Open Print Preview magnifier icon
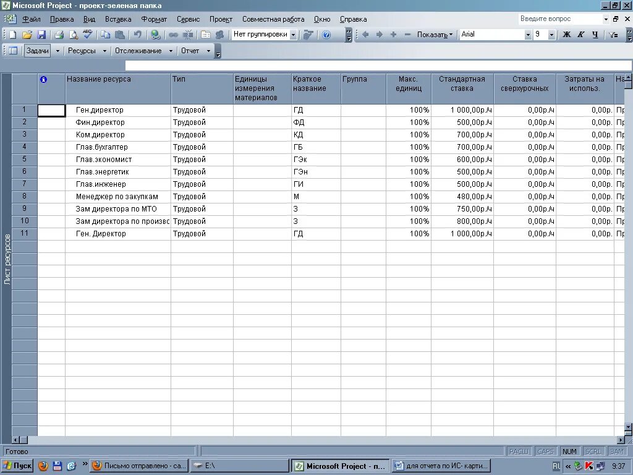 click(x=73, y=35)
